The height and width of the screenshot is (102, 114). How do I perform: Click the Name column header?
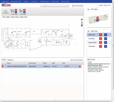coord(9,63)
